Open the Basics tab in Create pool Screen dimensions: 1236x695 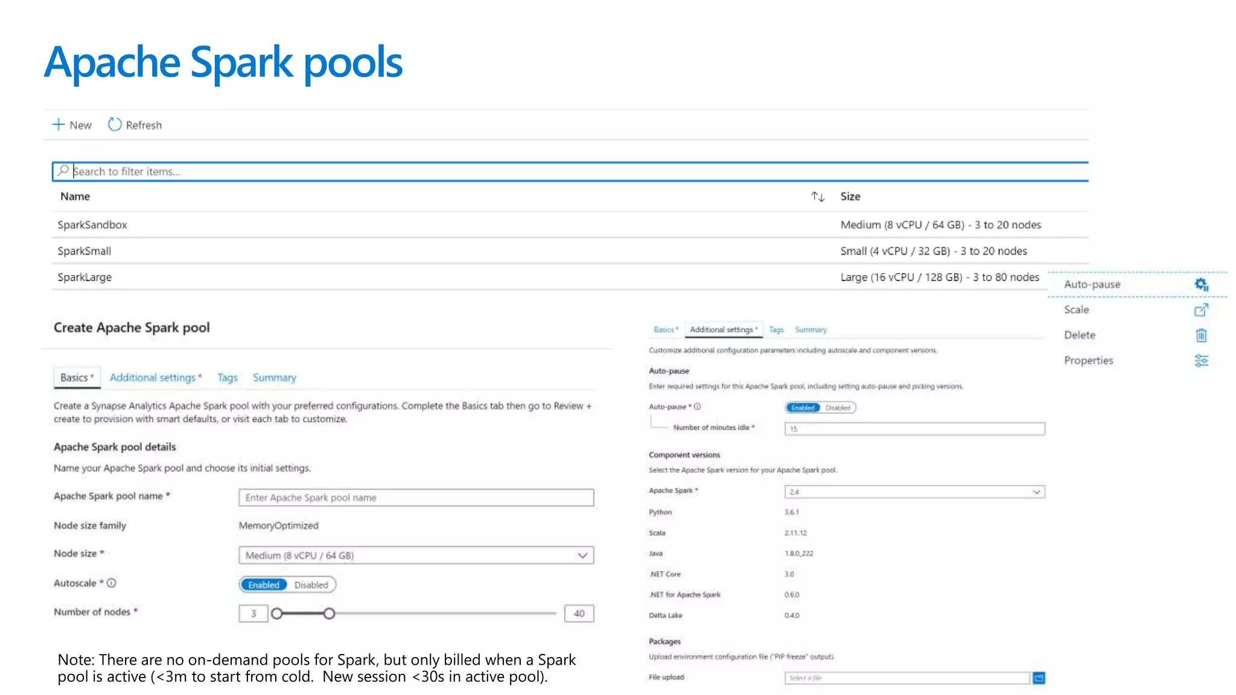pos(77,378)
